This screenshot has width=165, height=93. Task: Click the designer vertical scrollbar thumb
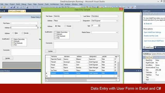click(x=141, y=32)
